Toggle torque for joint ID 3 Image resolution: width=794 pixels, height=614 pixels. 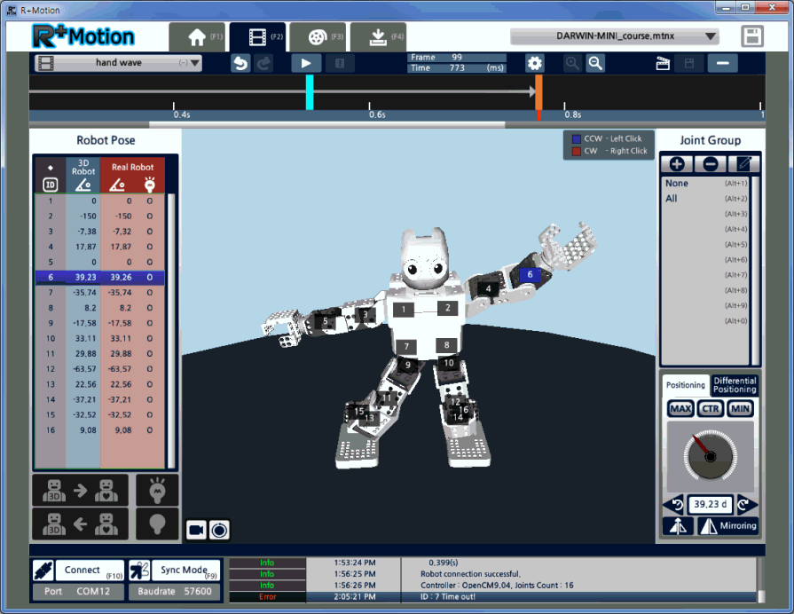tap(149, 232)
